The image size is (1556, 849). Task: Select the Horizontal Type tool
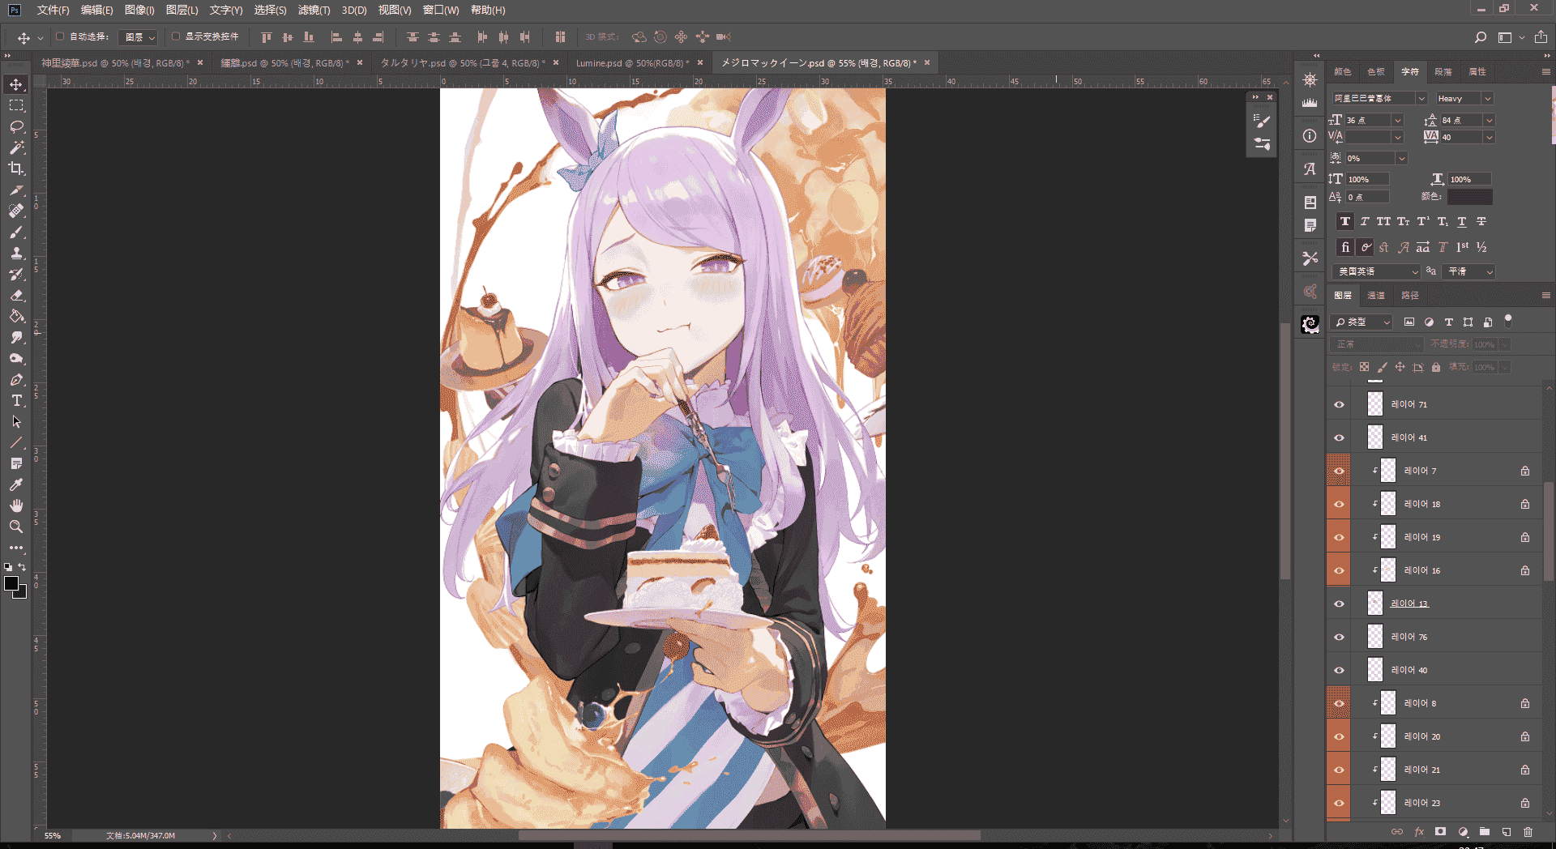[16, 400]
